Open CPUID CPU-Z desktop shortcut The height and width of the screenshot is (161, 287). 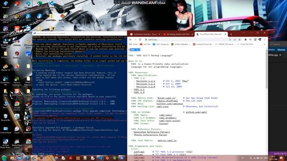[5, 30]
